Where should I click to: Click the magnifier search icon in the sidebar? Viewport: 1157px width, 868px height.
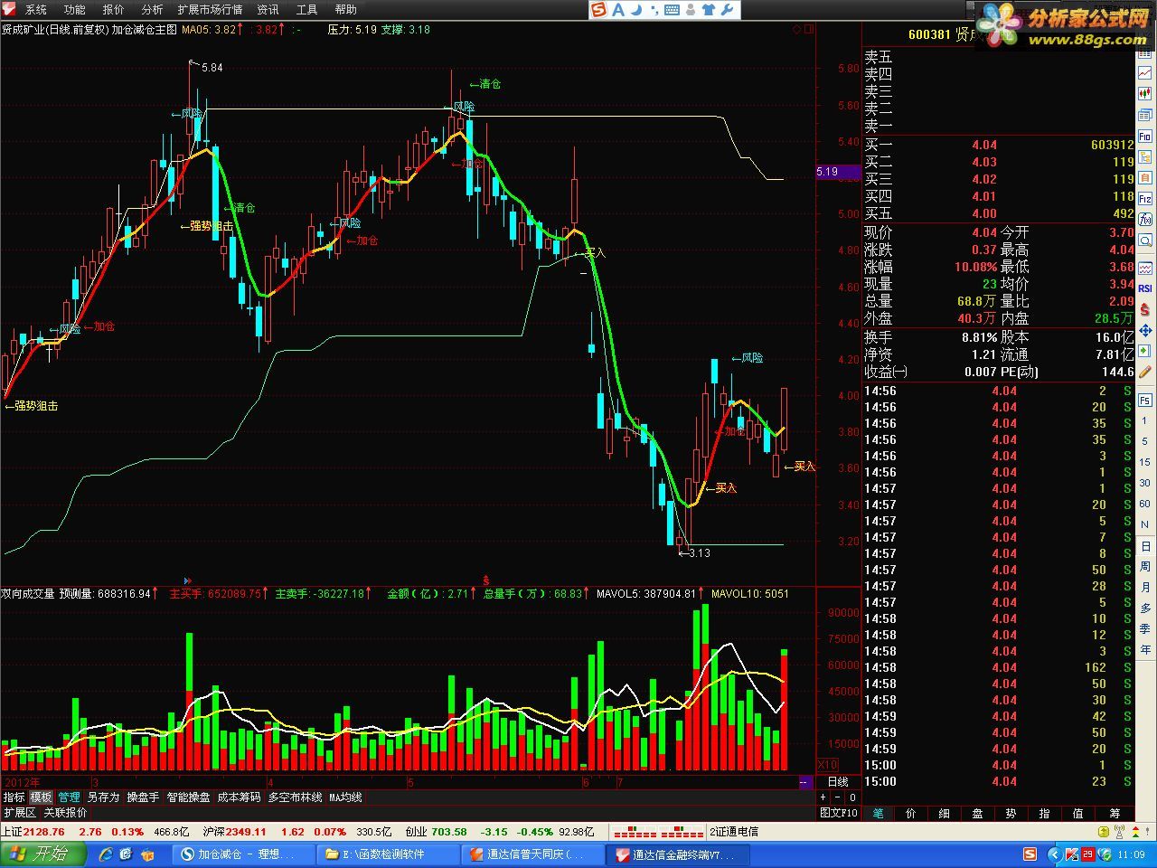pyautogui.click(x=1144, y=240)
